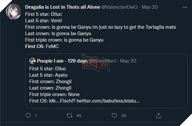
Task: Click the reply speech bubble icon
Action: tap(28, 116)
